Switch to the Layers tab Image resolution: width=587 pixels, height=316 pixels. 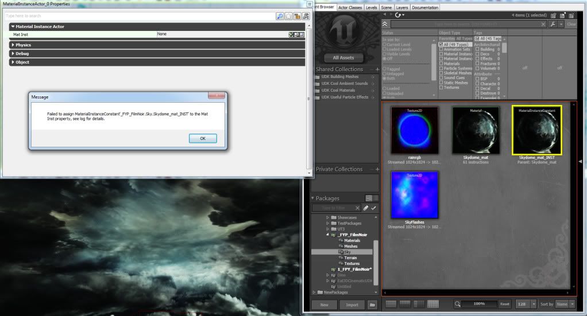pos(401,7)
